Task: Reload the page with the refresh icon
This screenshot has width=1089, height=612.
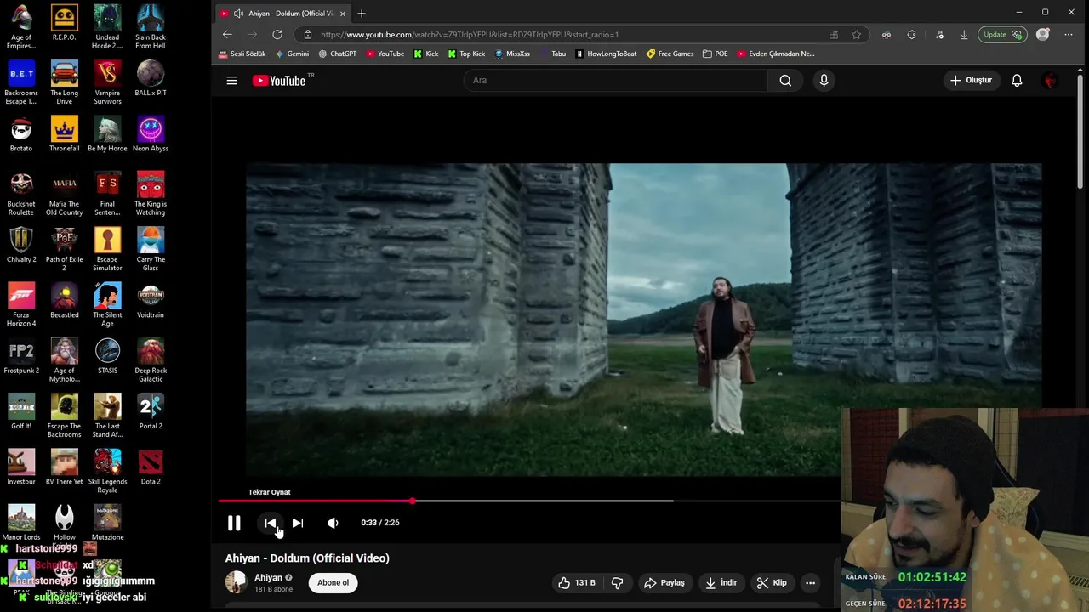Action: click(x=277, y=34)
